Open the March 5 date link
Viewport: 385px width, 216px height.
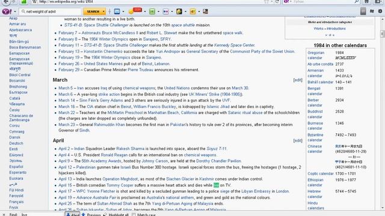tap(66, 88)
